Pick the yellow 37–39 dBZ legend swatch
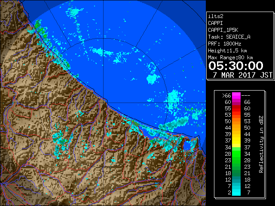 coord(236,141)
